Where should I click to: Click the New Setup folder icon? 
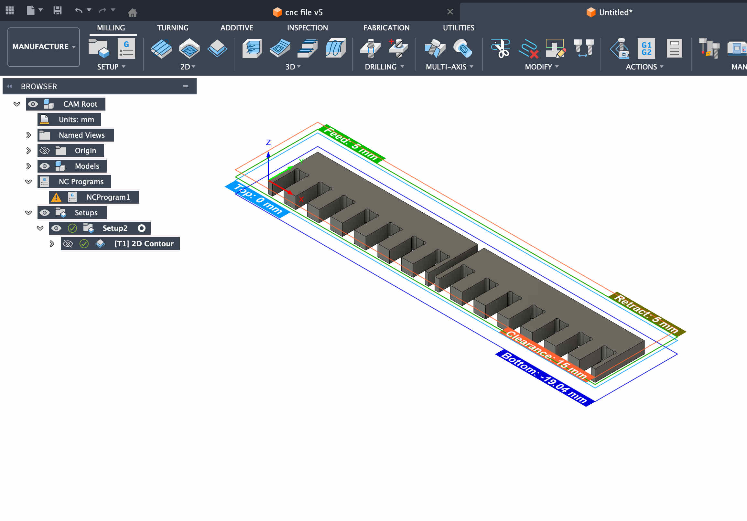click(x=98, y=48)
